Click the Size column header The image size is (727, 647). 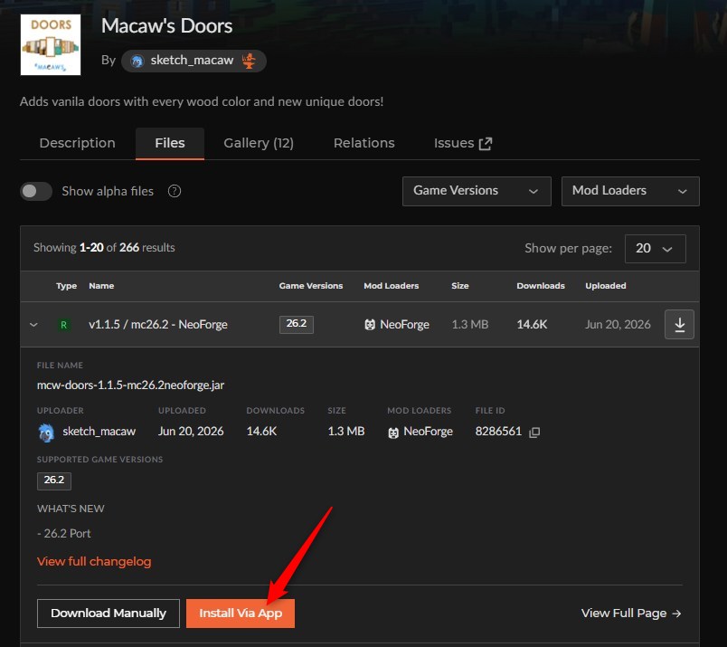[460, 286]
